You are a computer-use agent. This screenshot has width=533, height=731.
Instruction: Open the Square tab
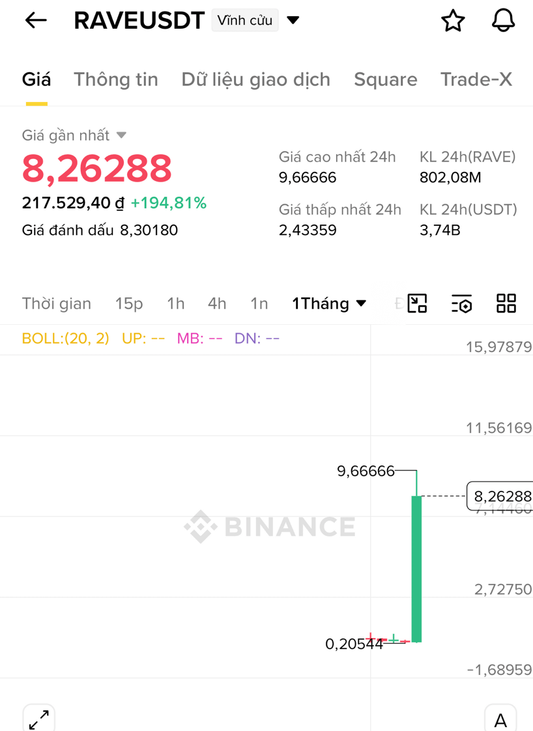click(x=386, y=79)
